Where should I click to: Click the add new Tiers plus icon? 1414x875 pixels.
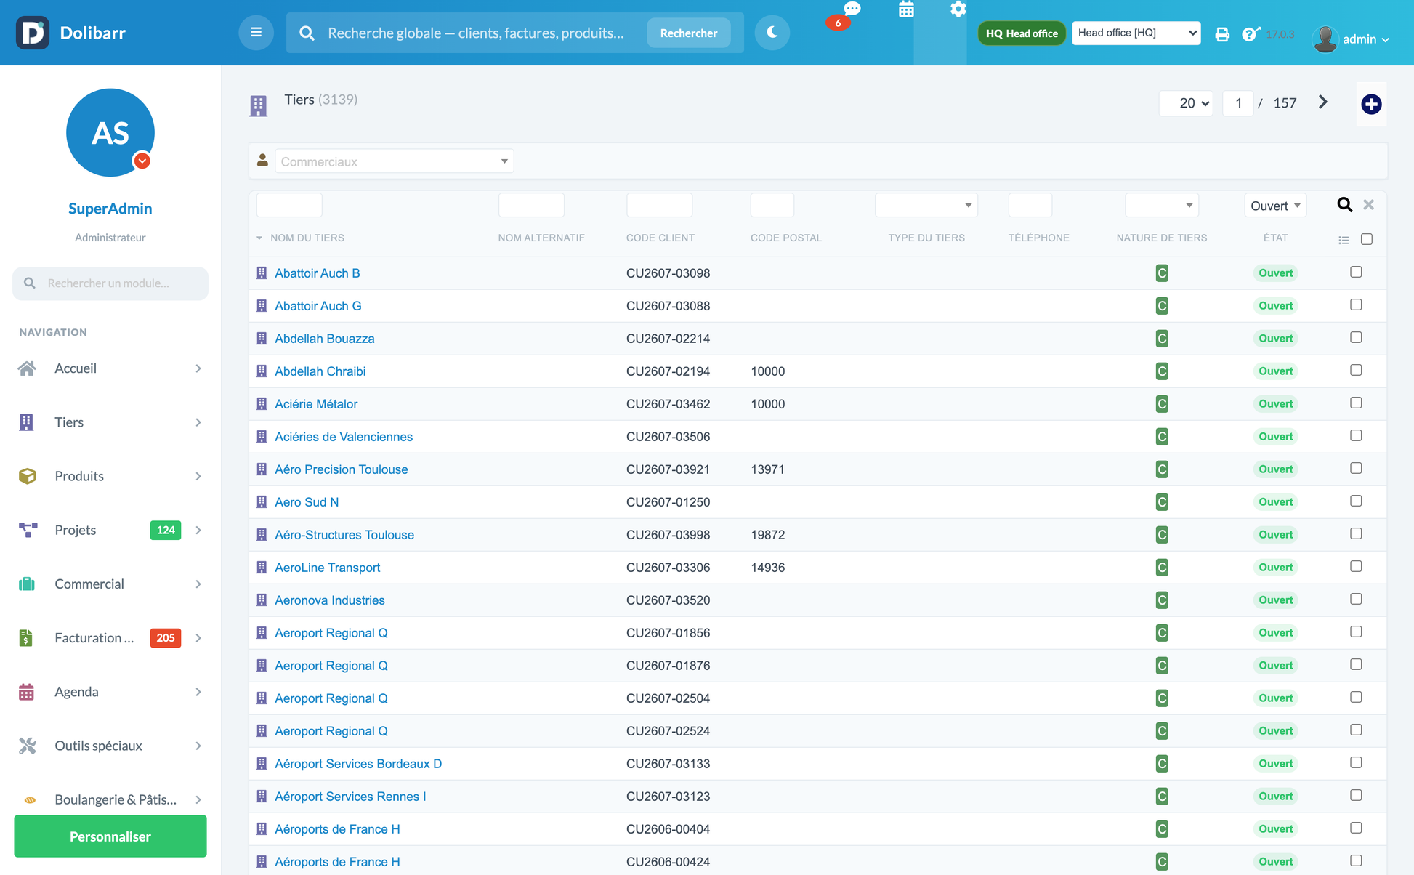click(x=1371, y=104)
